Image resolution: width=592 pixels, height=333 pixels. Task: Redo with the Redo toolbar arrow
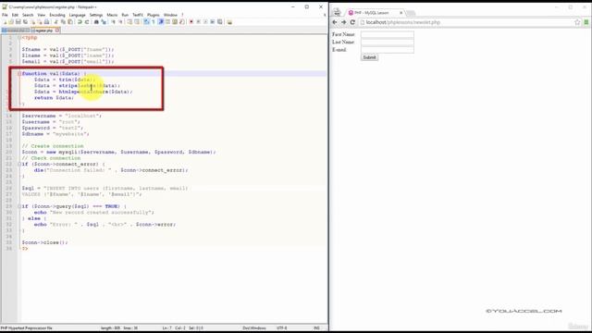pyautogui.click(x=87, y=22)
